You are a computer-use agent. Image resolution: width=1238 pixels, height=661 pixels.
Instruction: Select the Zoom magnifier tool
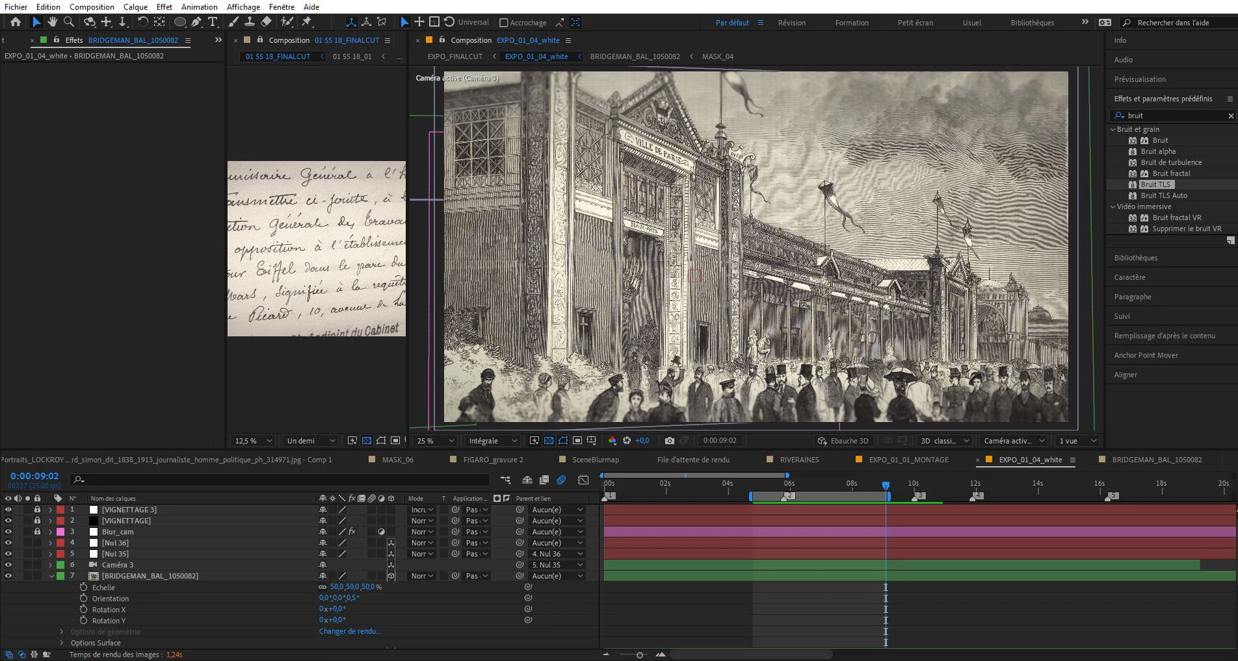(69, 22)
